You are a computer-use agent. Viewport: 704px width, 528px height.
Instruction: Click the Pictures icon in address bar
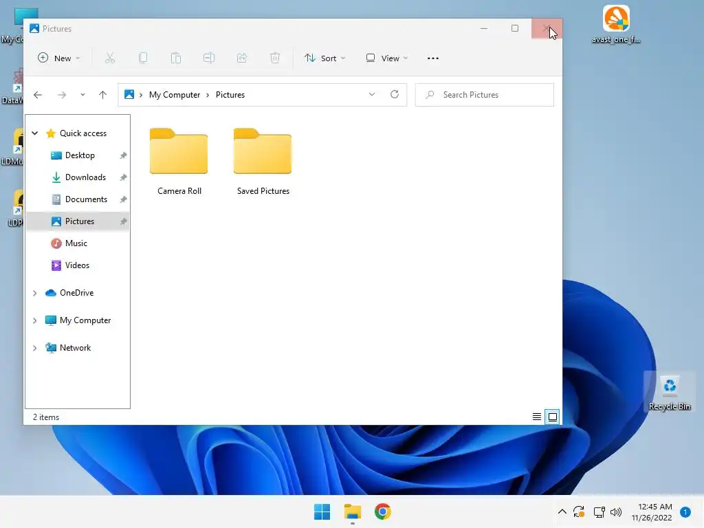click(129, 94)
